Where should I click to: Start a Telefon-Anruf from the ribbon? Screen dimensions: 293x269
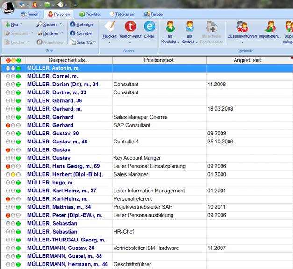pyautogui.click(x=131, y=27)
